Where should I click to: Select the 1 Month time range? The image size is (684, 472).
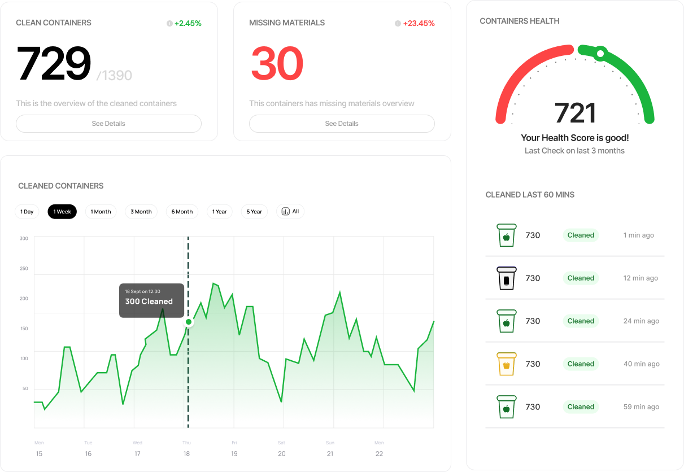pos(101,212)
